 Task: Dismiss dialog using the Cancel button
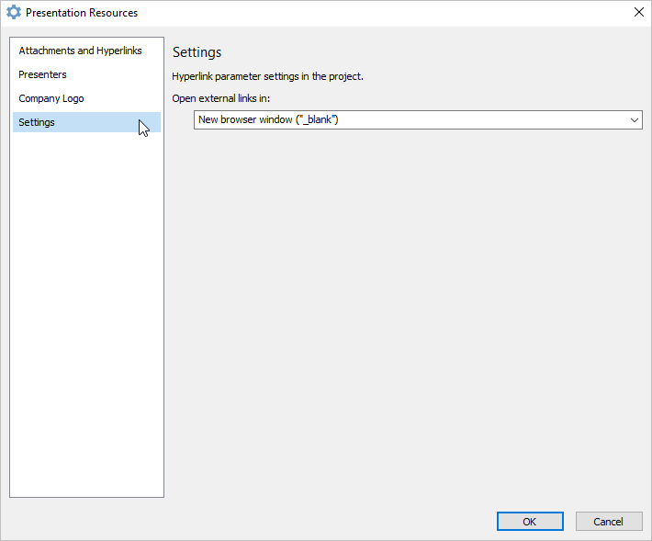[609, 522]
